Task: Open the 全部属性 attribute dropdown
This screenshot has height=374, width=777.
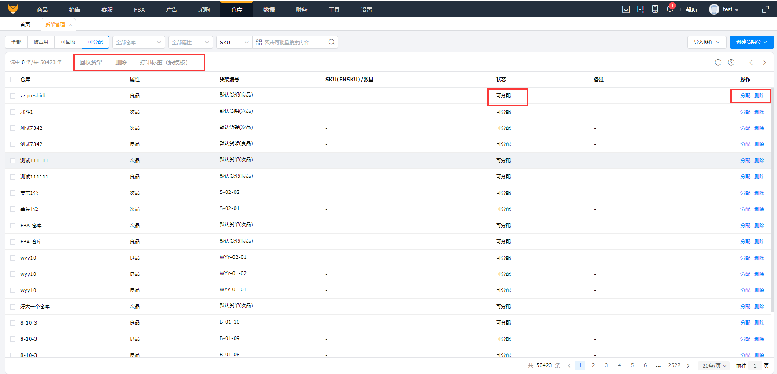Action: (x=191, y=42)
